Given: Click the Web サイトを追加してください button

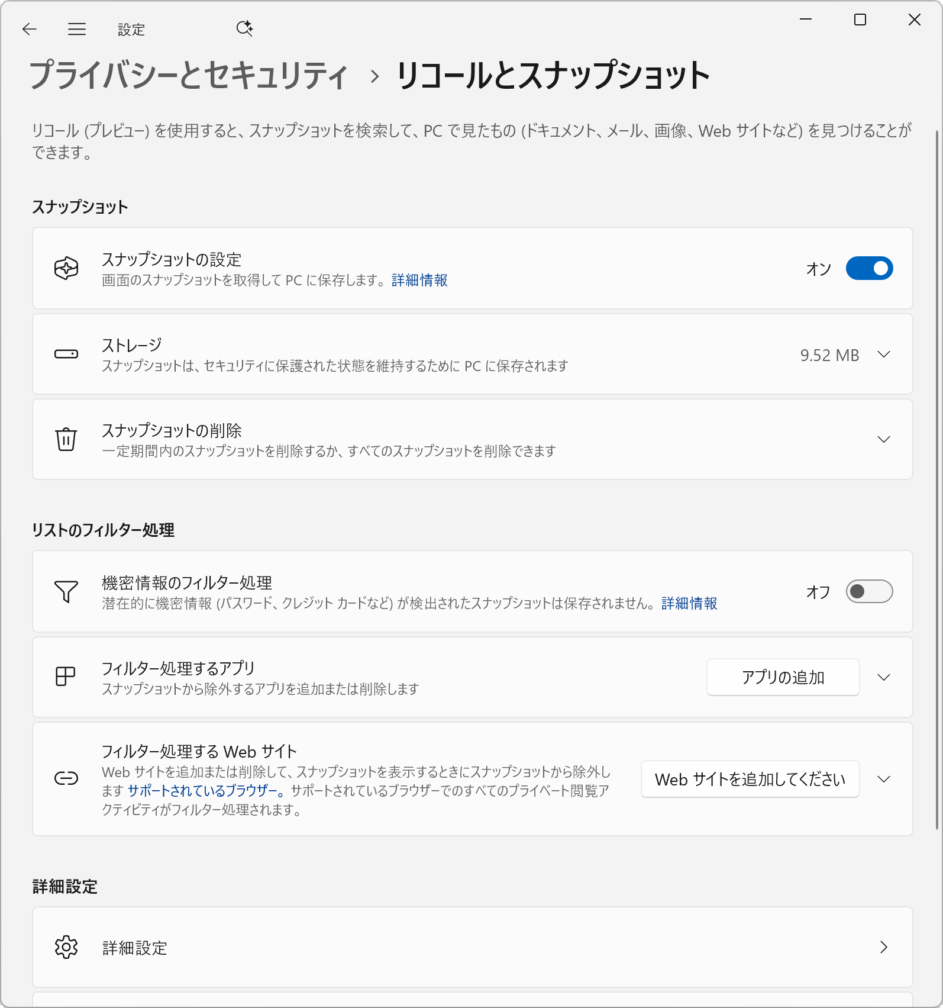Looking at the screenshot, I should click(750, 779).
